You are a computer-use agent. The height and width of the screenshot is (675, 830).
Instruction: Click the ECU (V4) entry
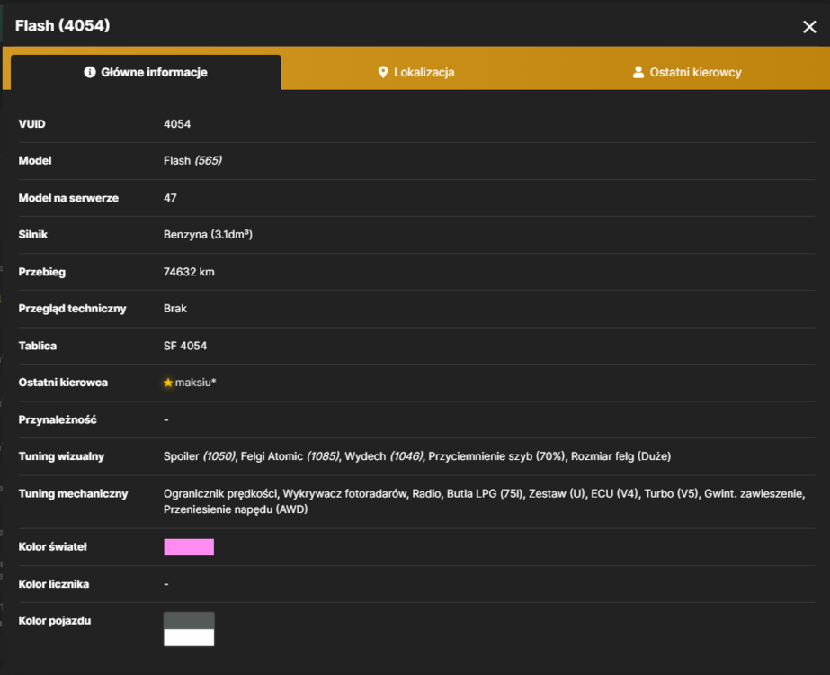(614, 494)
